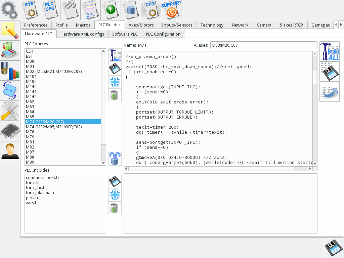
Task: Click the Build icon beside PLC Sources
Action: 115,55
